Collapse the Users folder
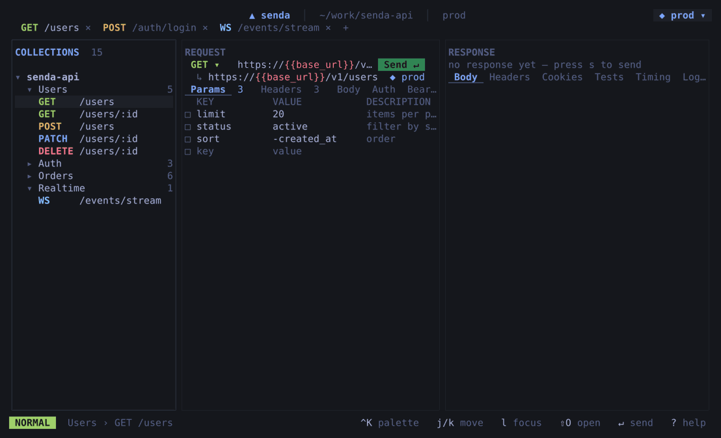The image size is (721, 438). [29, 90]
